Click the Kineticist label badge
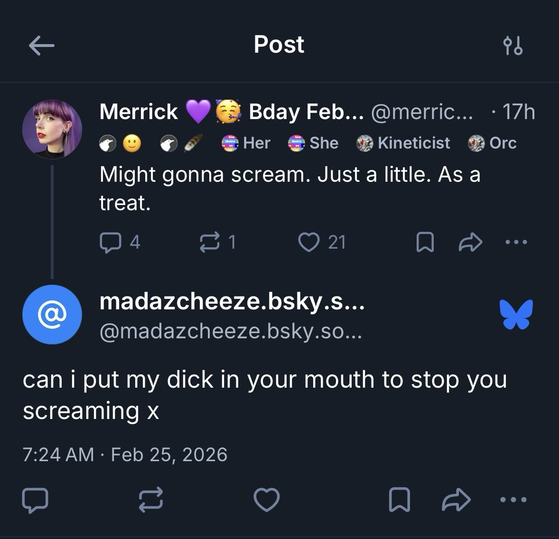Image resolution: width=559 pixels, height=539 pixels. coord(403,143)
